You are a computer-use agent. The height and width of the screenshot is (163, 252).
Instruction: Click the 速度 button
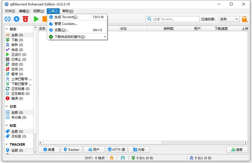(237, 149)
